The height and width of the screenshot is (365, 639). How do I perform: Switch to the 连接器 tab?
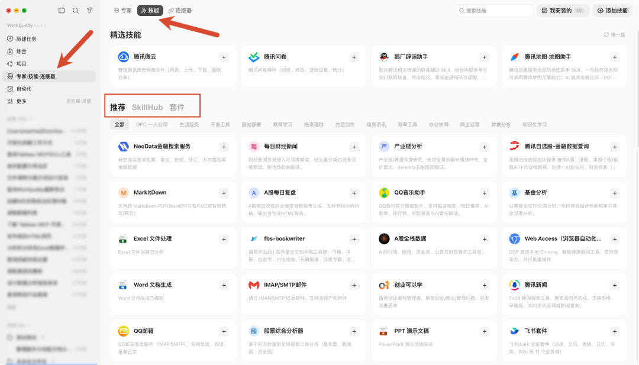click(x=180, y=11)
